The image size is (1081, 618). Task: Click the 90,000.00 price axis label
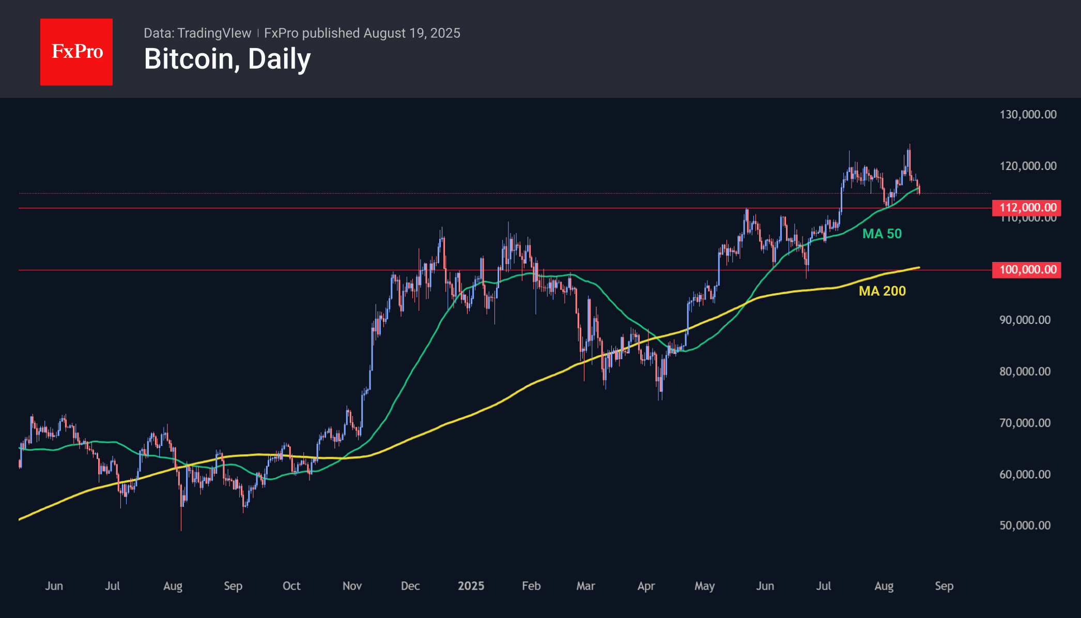click(x=1025, y=320)
